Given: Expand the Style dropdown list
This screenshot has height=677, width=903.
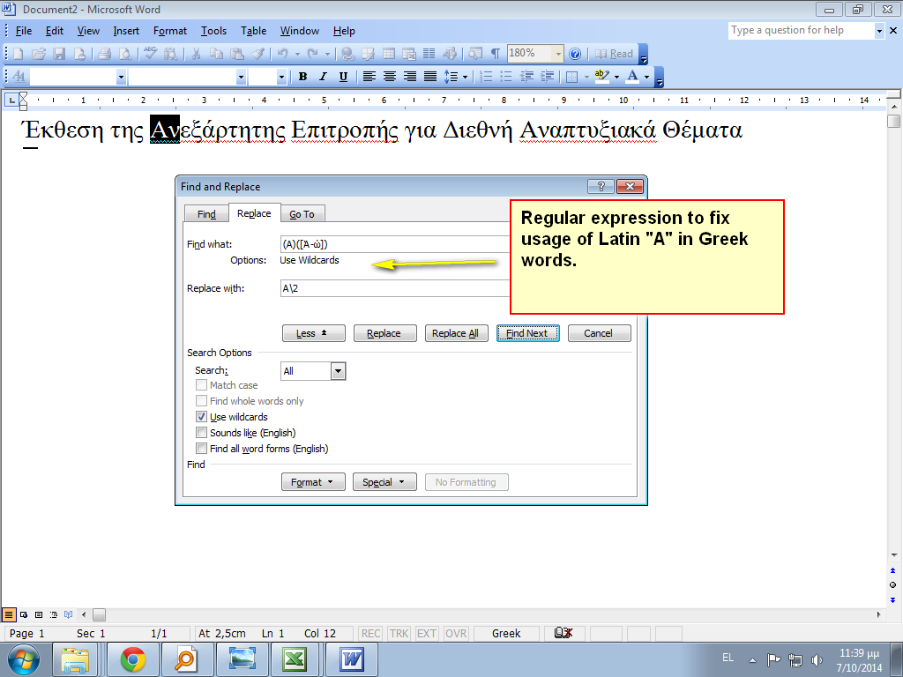Looking at the screenshot, I should [121, 77].
